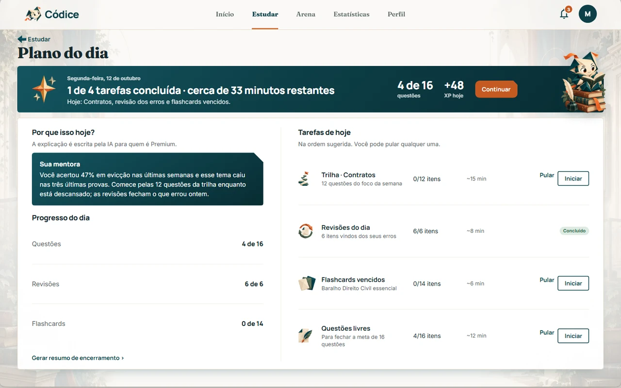Screen dimensions: 621x388
Task: Skip the Flashcards vencidos task with Pular
Action: [x=547, y=280]
